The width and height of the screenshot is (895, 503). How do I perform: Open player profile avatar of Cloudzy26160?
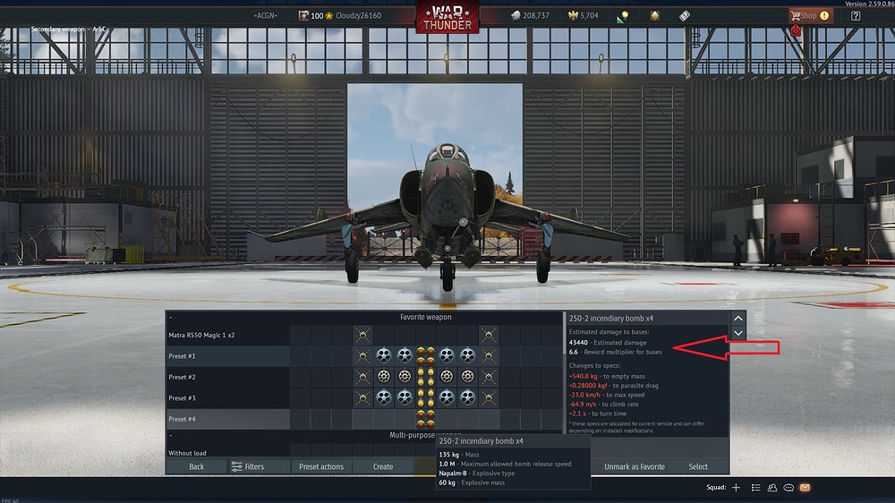(303, 15)
